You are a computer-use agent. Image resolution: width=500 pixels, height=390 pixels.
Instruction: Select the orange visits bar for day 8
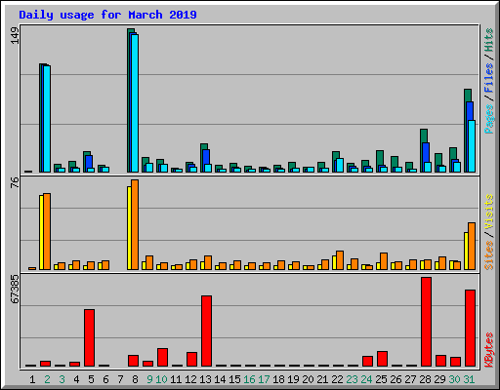coord(135,224)
